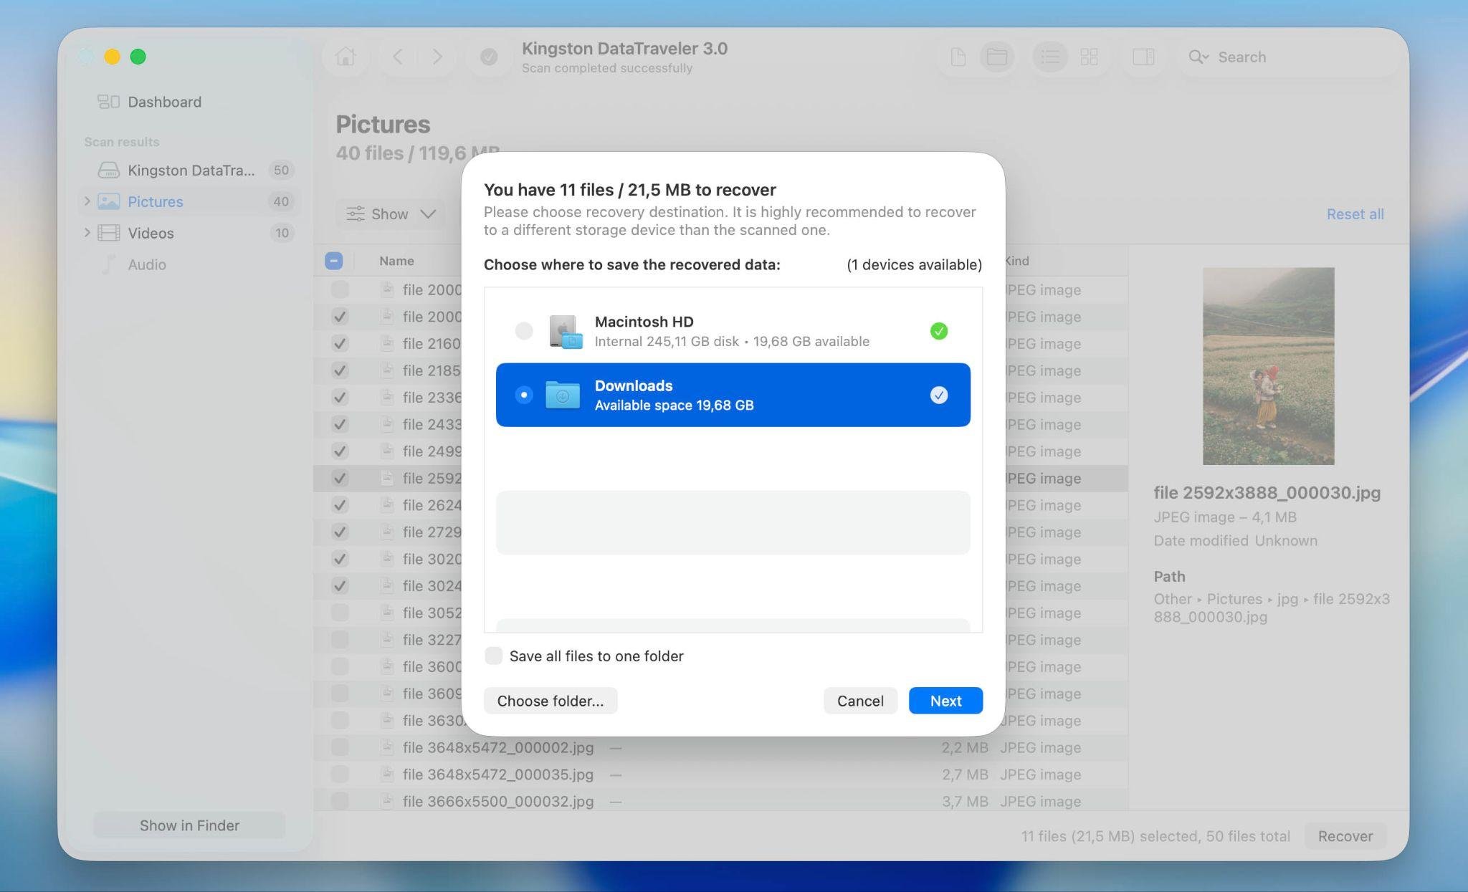Click the home icon in toolbar
The width and height of the screenshot is (1468, 892).
(x=345, y=57)
